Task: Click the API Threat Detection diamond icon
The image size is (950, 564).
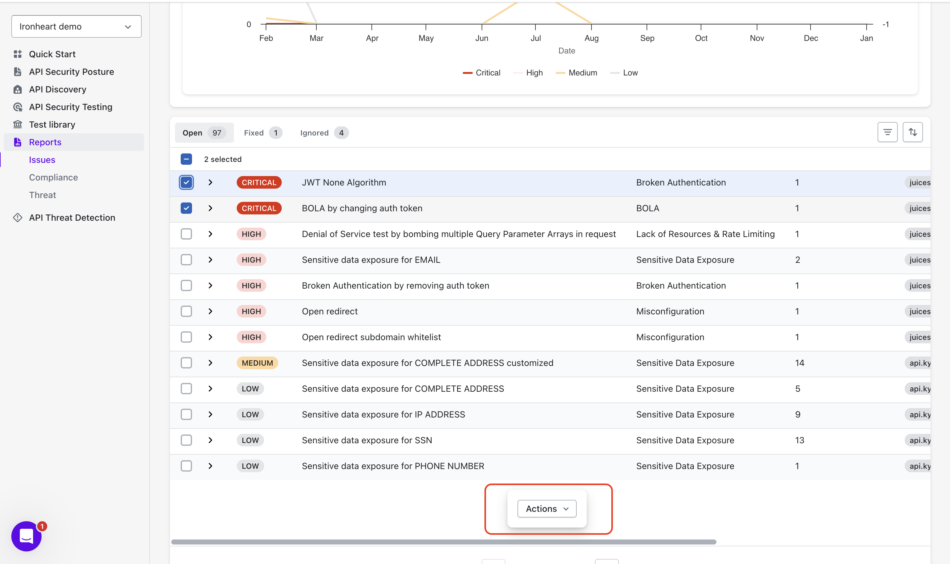Action: (x=18, y=217)
